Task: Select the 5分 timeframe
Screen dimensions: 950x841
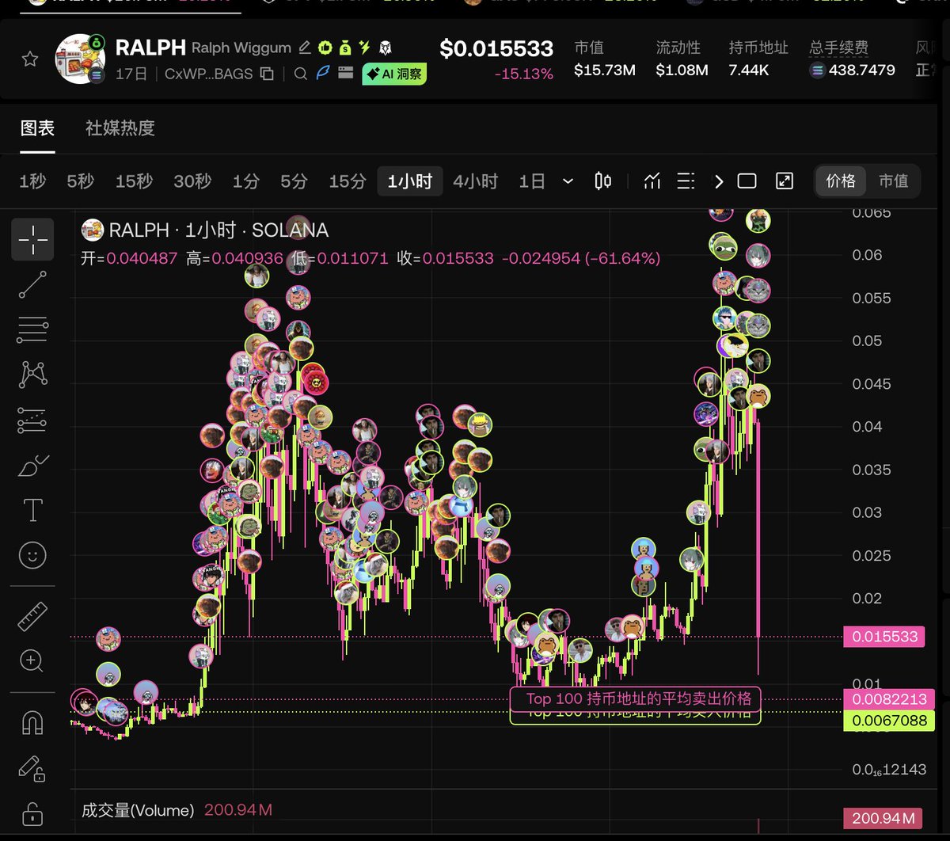Action: click(x=294, y=181)
